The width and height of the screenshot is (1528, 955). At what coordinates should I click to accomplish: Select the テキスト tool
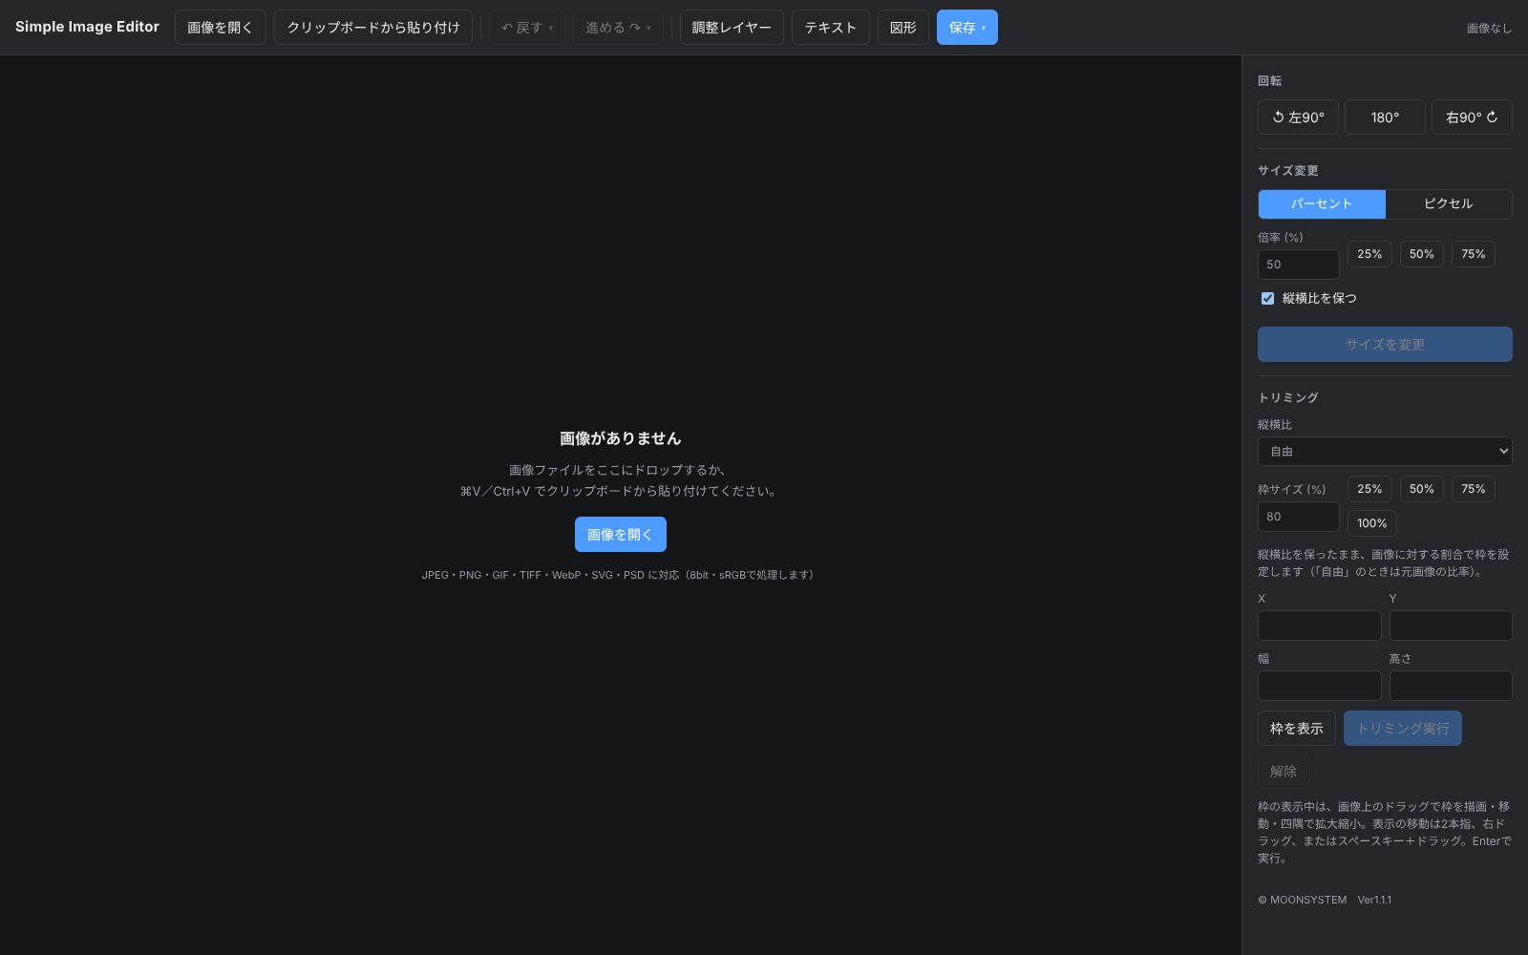pyautogui.click(x=831, y=28)
